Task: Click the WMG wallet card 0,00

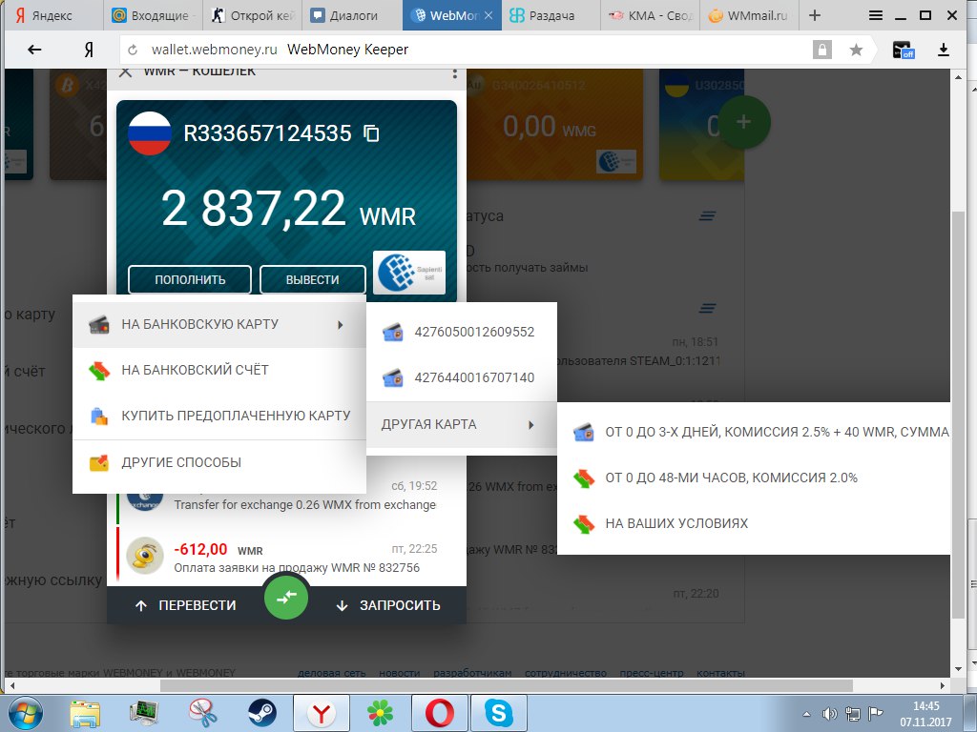Action: point(554,125)
